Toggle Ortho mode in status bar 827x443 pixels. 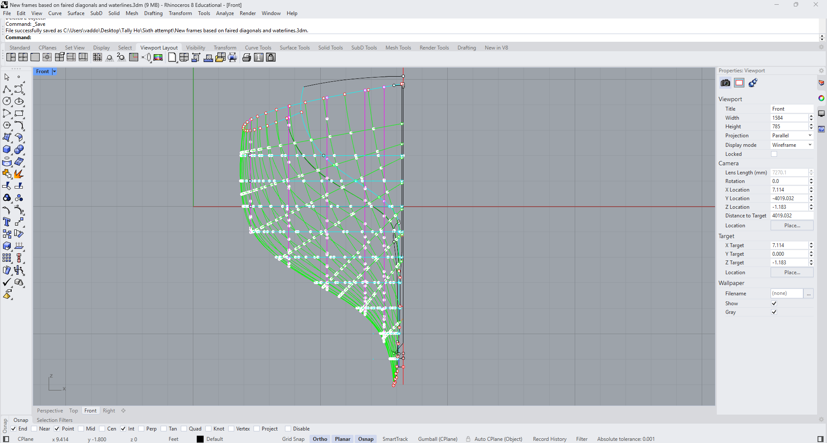point(320,439)
